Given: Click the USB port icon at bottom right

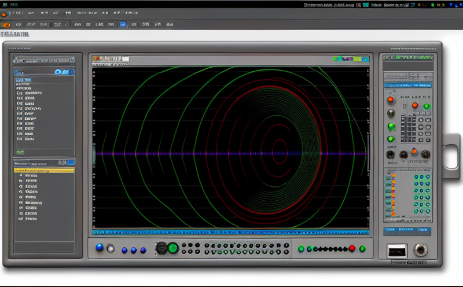Looking at the screenshot, I should 398,251.
